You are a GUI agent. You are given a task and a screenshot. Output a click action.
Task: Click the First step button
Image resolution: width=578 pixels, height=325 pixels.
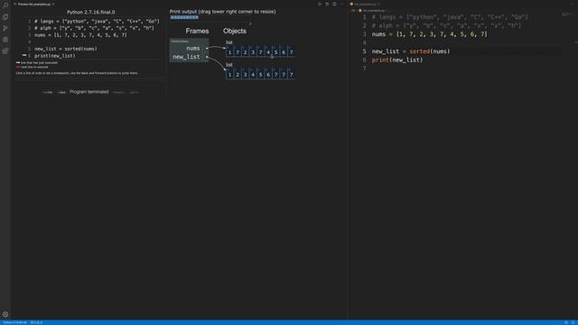point(48,92)
